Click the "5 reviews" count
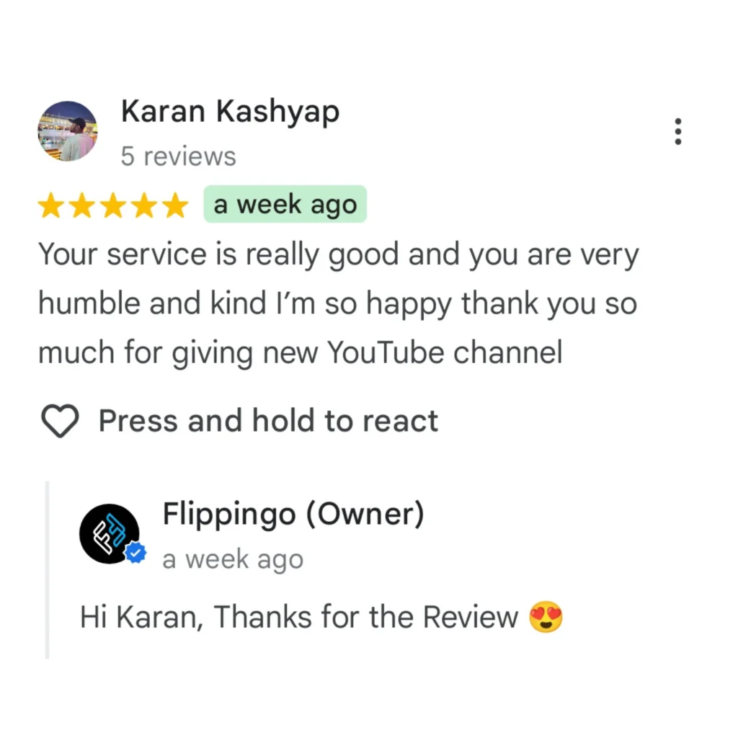The height and width of the screenshot is (738, 738). coord(178,156)
